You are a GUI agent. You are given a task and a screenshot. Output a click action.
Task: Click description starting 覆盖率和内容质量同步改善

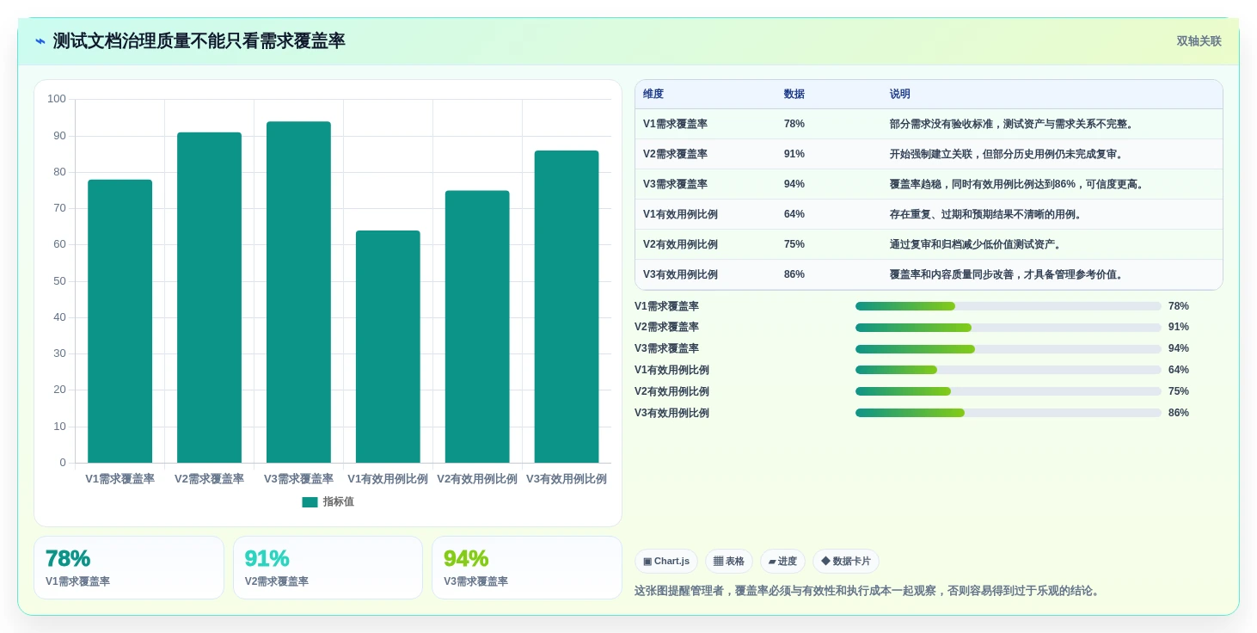pos(1009,275)
